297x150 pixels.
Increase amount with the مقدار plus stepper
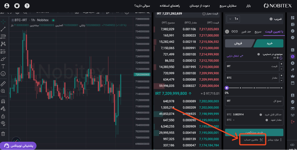282,76
